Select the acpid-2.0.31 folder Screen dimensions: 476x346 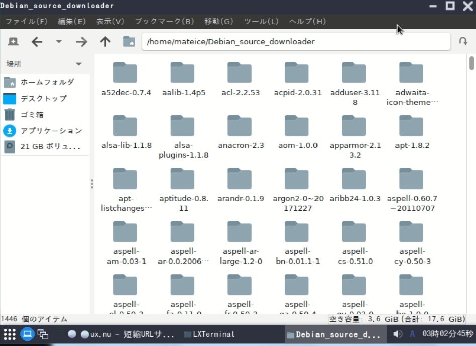297,79
